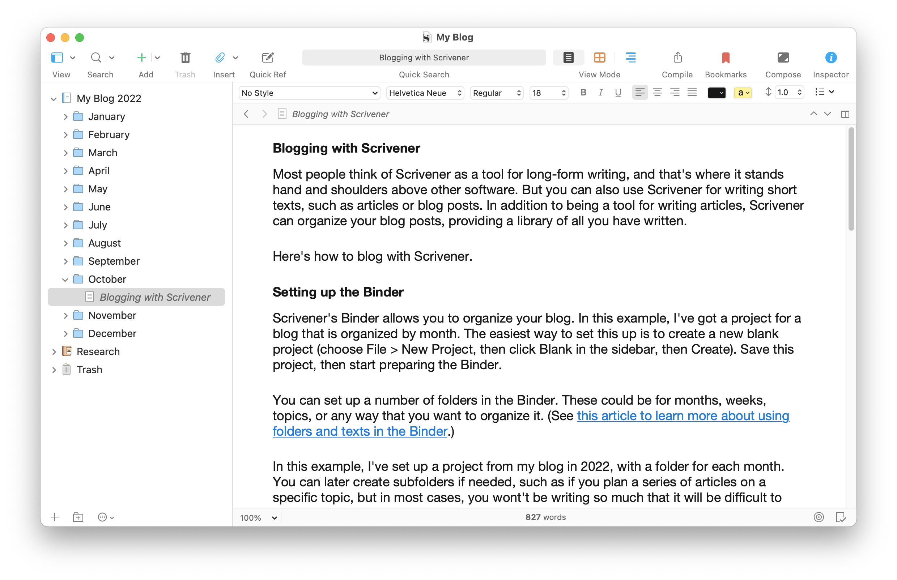Switch to outliner view mode
The height and width of the screenshot is (580, 897).
pyautogui.click(x=630, y=57)
